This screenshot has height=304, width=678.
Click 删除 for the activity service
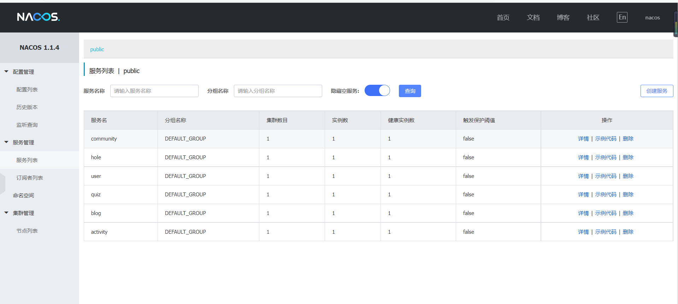coord(628,232)
